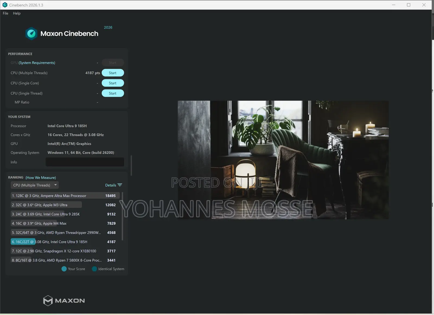Select the Apple M3 Ultra ranking row
The height and width of the screenshot is (315, 434).
[65, 205]
